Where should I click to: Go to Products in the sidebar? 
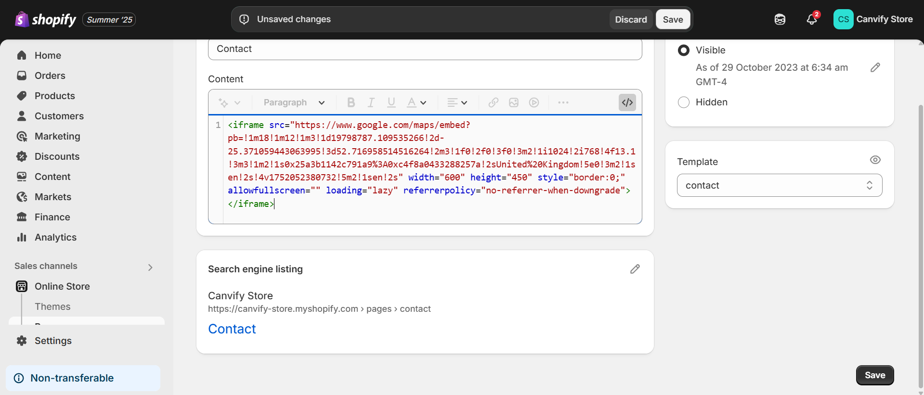tap(54, 96)
